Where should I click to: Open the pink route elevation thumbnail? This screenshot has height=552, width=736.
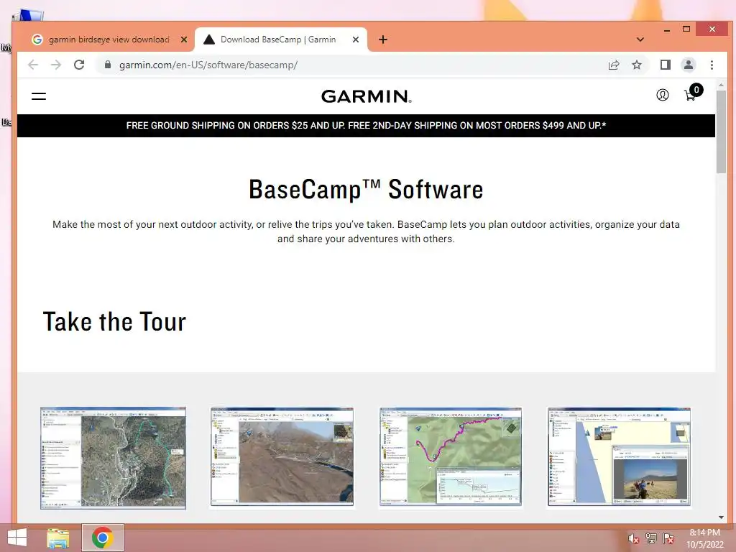pyautogui.click(x=451, y=456)
